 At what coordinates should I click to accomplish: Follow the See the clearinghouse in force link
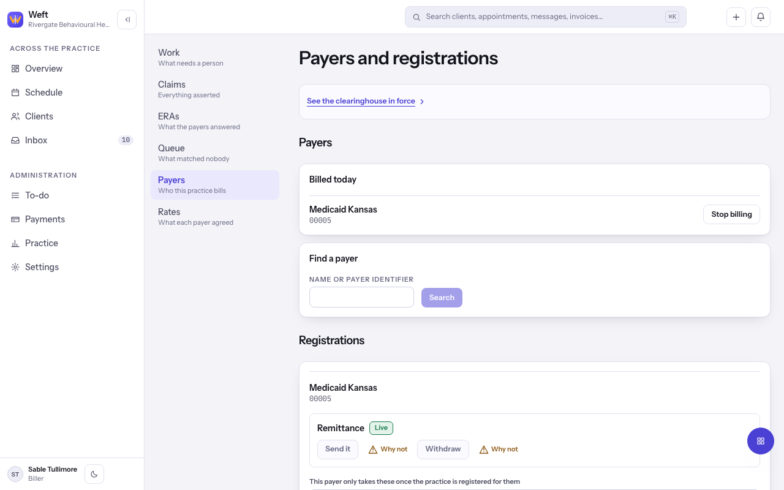(x=361, y=101)
